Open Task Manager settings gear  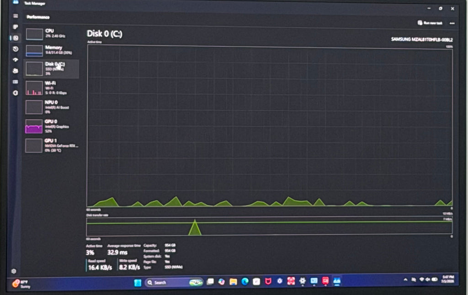pos(14,271)
